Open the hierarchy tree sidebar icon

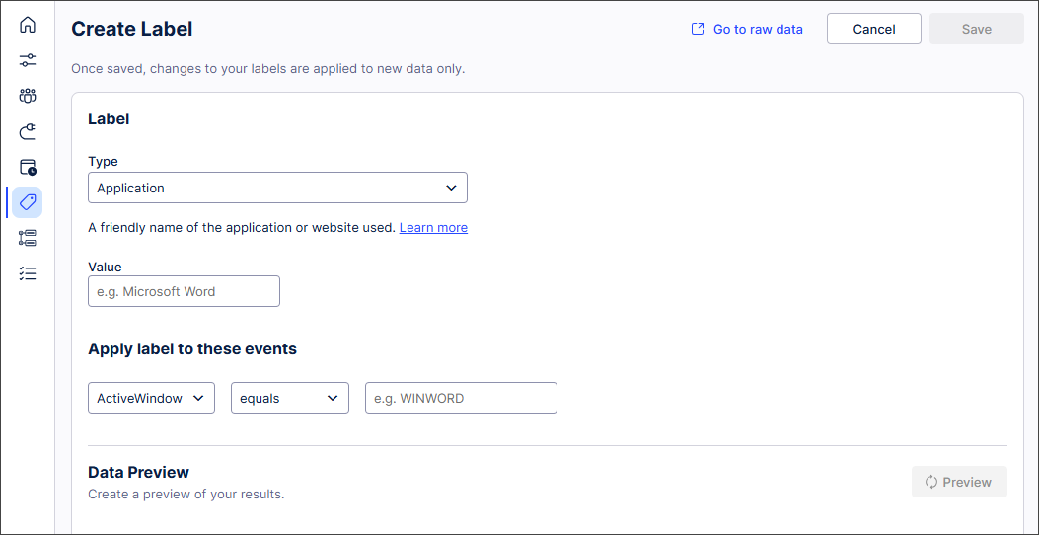coord(28,238)
